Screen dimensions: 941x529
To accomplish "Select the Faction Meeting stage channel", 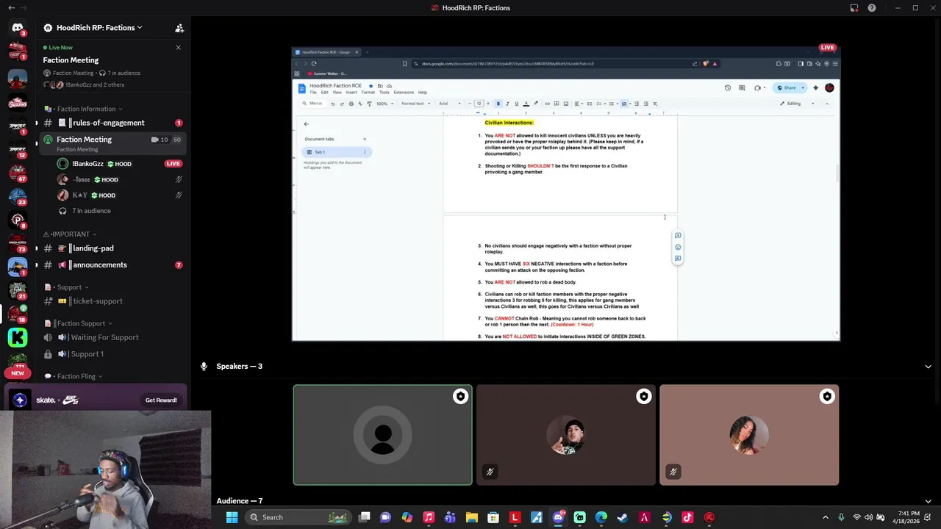I will pos(112,143).
